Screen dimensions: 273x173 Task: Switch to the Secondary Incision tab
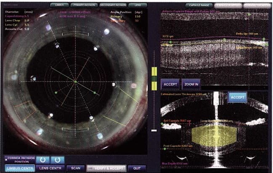pyautogui.click(x=113, y=5)
